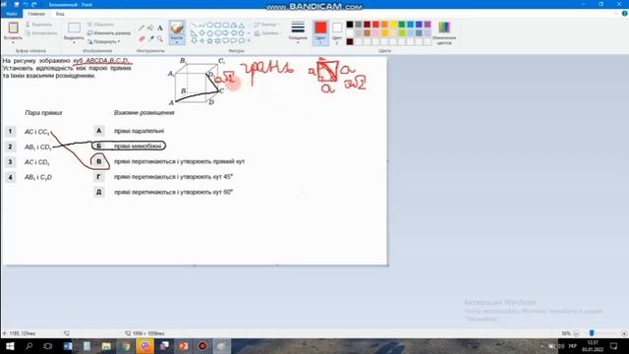Expand the Paste dropdown arrow
Screen dimensions: 629x354
coord(13,42)
